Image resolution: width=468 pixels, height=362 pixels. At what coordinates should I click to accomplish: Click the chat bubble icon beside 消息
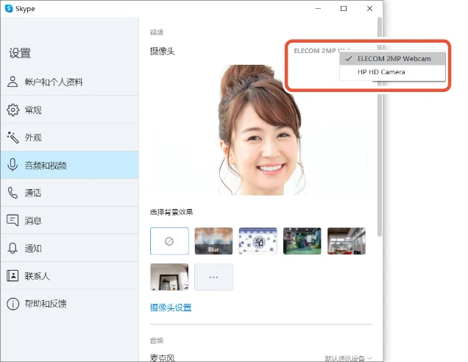click(13, 221)
